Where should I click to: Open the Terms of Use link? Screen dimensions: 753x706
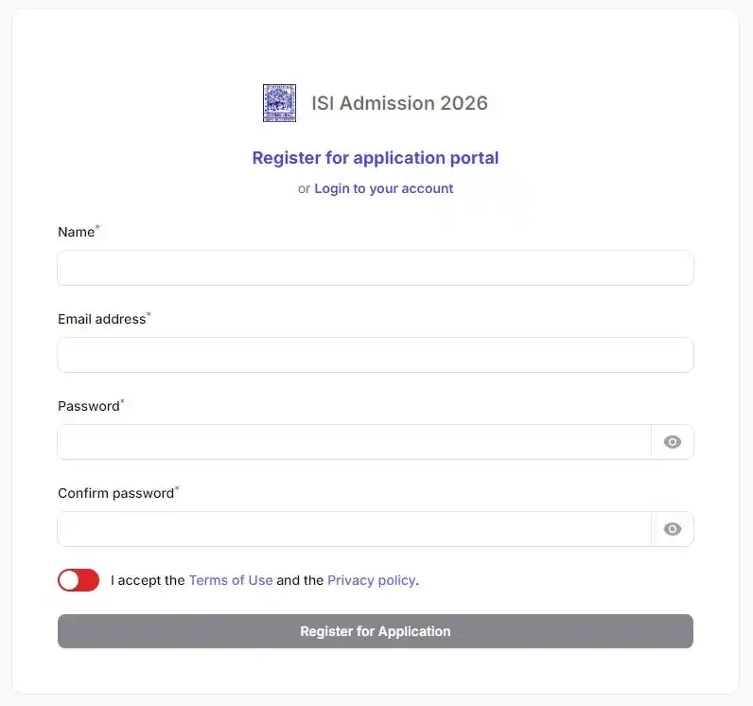[x=231, y=580]
